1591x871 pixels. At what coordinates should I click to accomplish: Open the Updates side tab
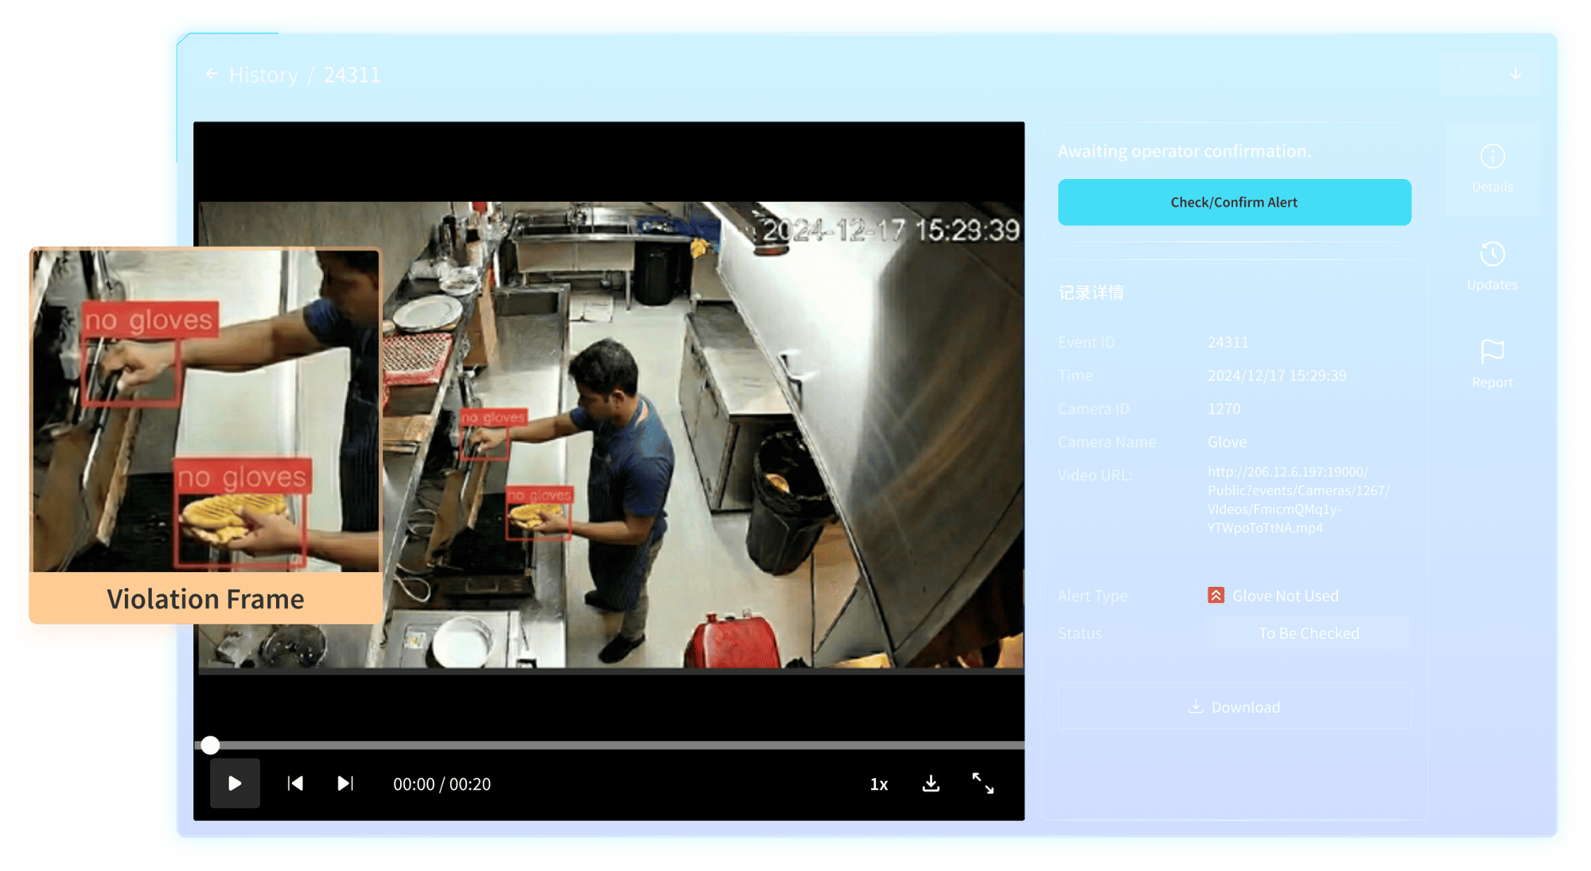point(1492,266)
